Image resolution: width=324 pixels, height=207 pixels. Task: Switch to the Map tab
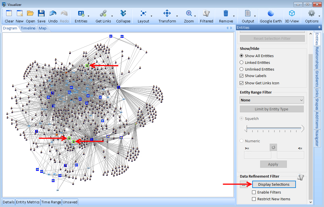(x=42, y=28)
